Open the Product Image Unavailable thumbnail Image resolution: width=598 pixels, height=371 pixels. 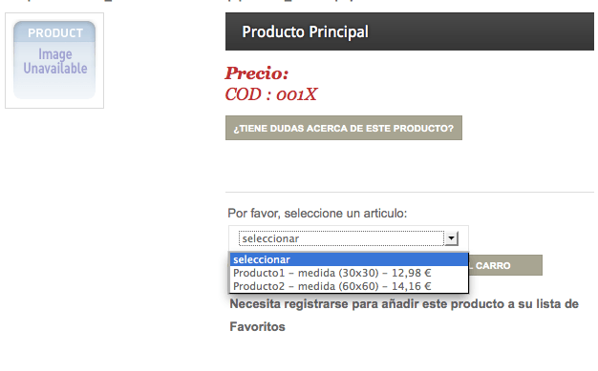tap(54, 61)
